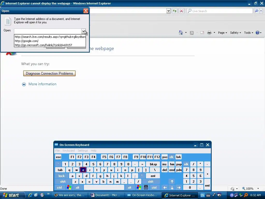Screen dimensions: 265x199
Task: Click the bksp key on On-Screen Keyboard
Action: (x=153, y=164)
